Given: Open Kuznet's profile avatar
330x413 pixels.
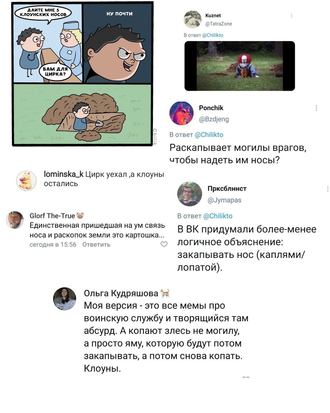Looking at the screenshot, I should pos(192,19).
